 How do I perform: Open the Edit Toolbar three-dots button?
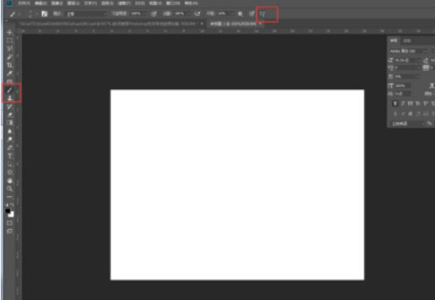(9, 197)
